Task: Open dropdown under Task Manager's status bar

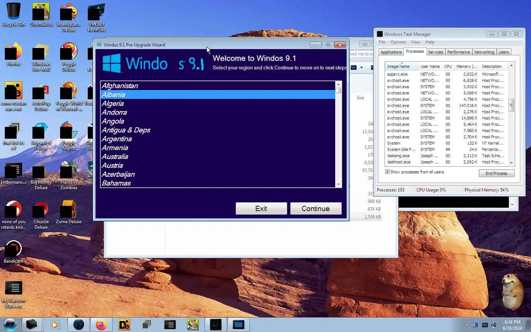Action: 512,204
